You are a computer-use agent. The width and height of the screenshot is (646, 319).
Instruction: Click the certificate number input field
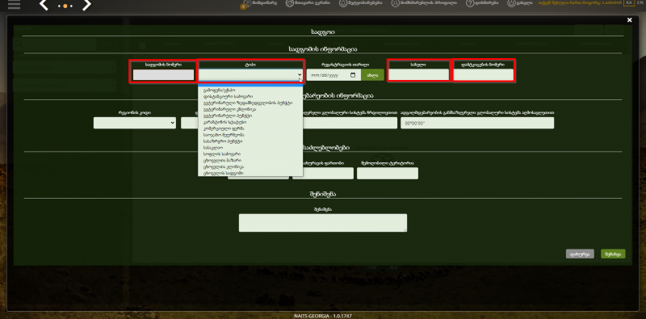point(483,74)
